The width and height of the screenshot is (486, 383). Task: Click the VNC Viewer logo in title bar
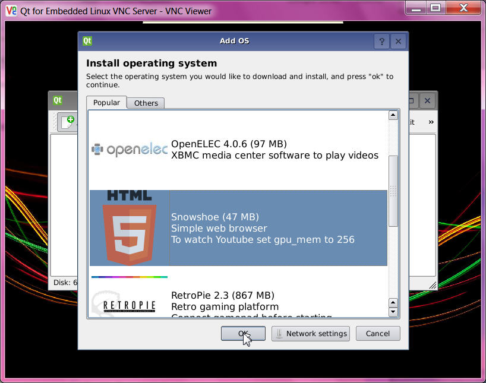coord(11,10)
